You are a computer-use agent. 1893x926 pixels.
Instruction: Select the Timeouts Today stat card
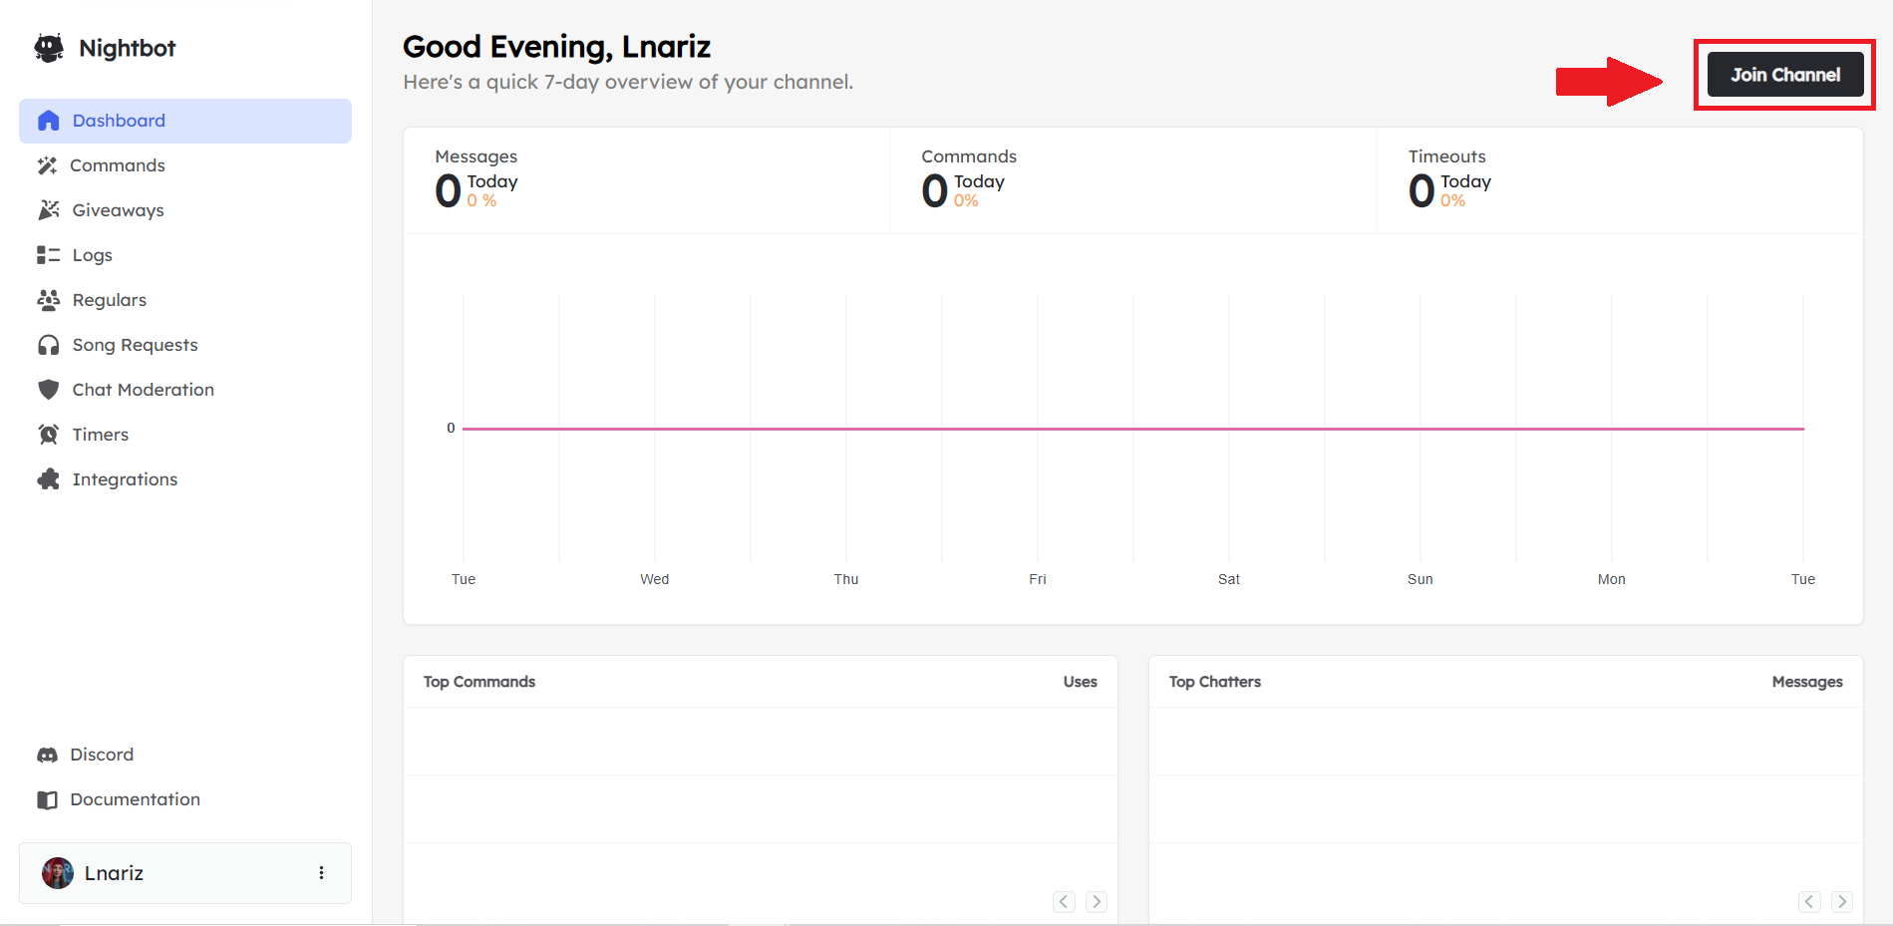(x=1620, y=180)
